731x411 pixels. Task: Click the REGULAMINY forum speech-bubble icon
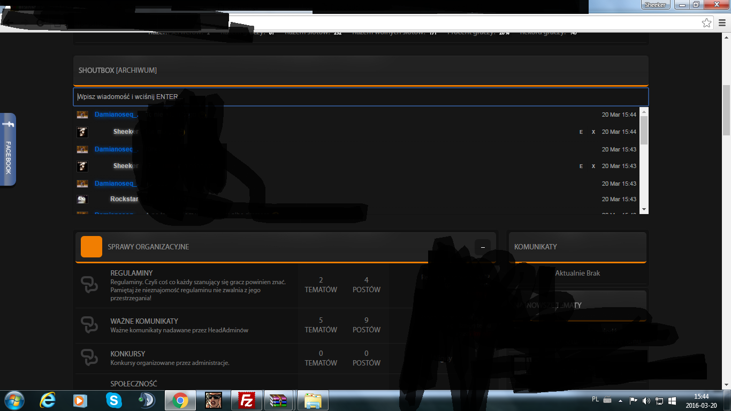pyautogui.click(x=89, y=284)
